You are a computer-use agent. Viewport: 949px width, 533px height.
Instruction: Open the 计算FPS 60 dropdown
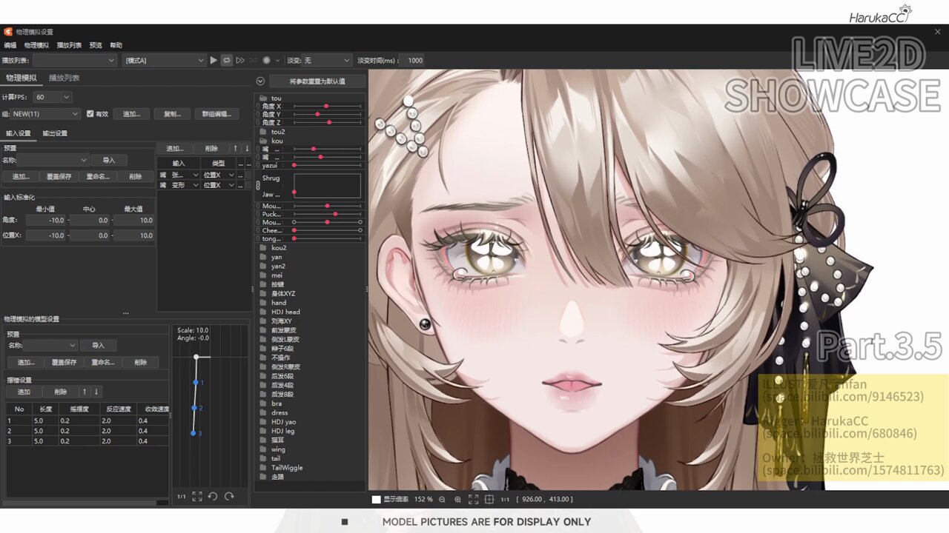pyautogui.click(x=53, y=97)
